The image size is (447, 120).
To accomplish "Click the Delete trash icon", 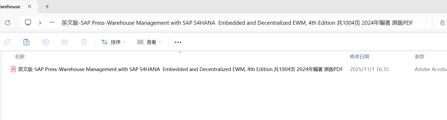I will (x=84, y=42).
